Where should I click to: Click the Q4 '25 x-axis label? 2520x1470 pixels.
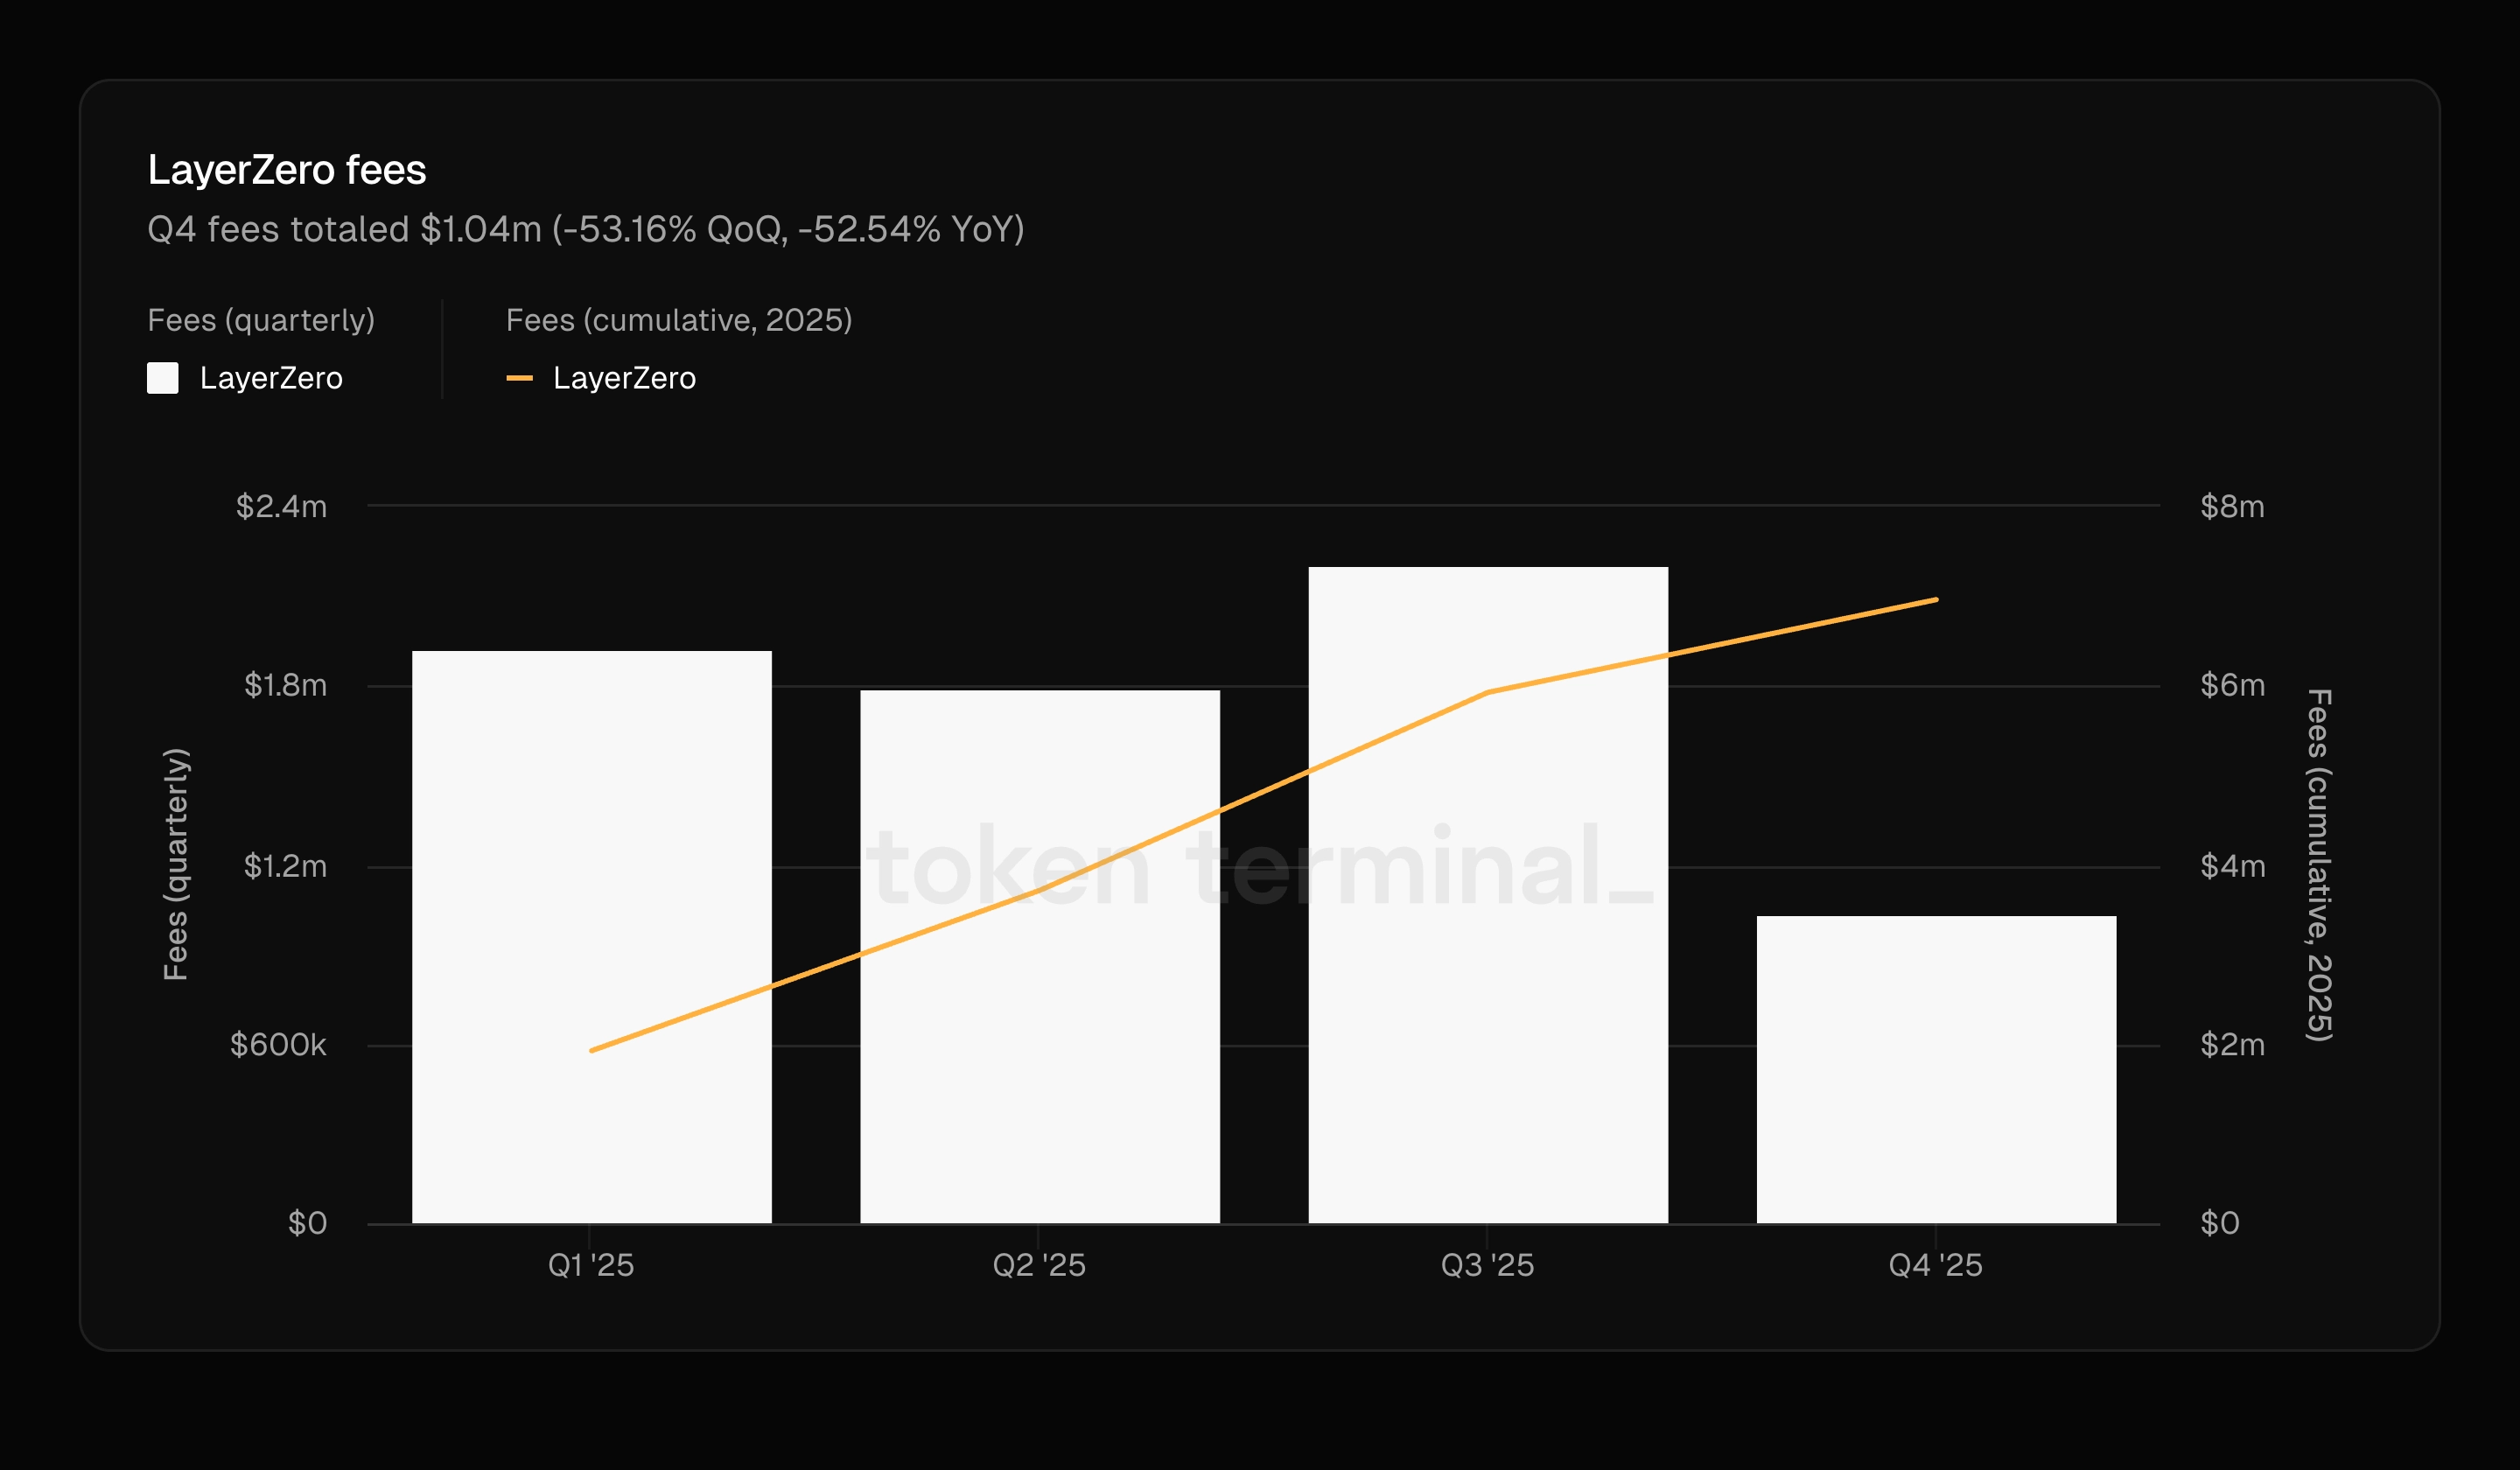[1936, 1265]
